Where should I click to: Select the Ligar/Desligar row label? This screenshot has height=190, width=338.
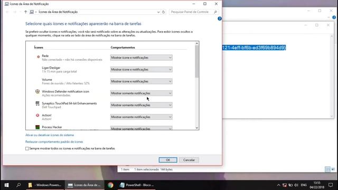point(51,68)
